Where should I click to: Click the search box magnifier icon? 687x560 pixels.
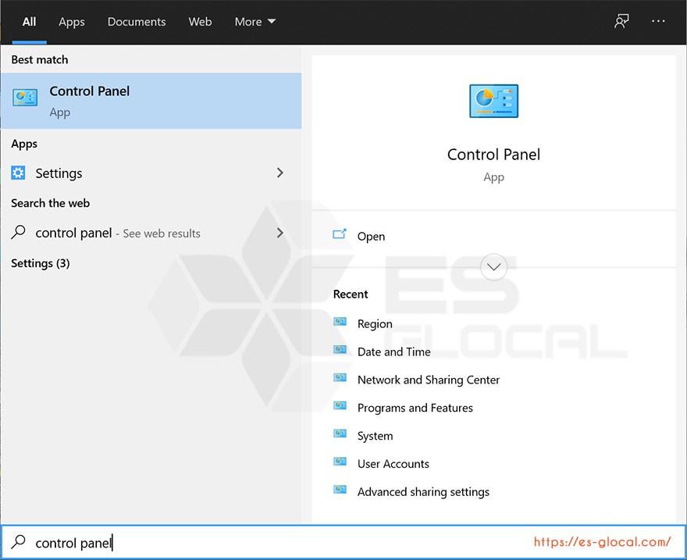coord(19,542)
